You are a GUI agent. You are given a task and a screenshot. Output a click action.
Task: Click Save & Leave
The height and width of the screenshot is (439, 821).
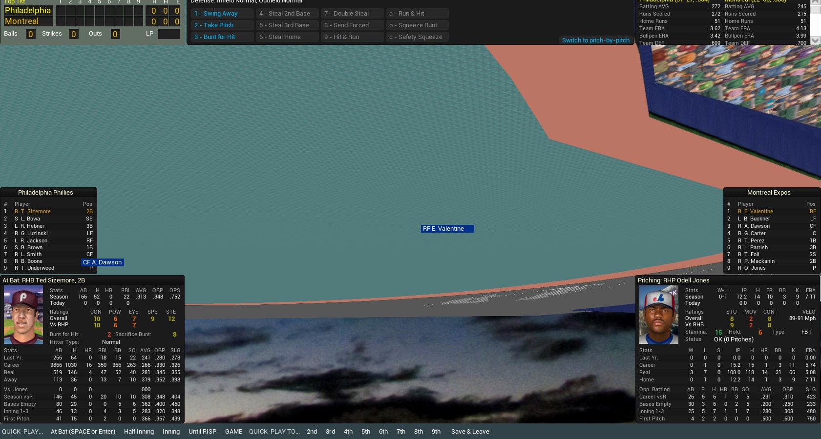pos(470,432)
